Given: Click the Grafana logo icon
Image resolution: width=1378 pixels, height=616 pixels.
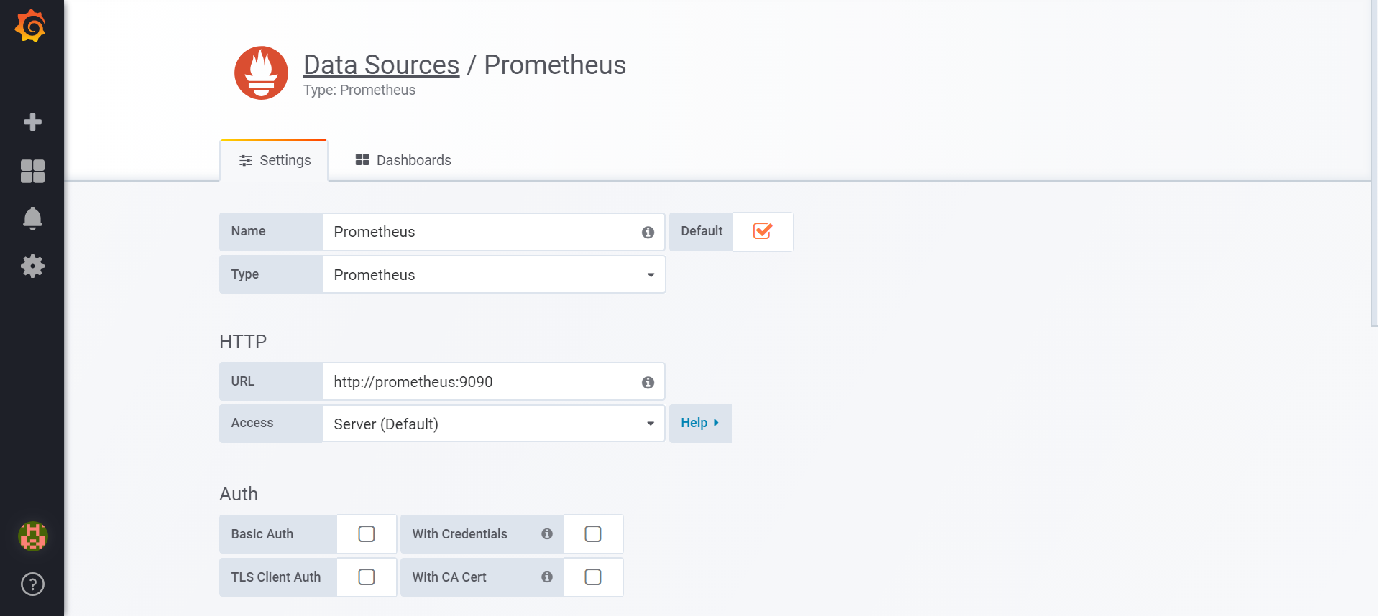Looking at the screenshot, I should pos(30,24).
